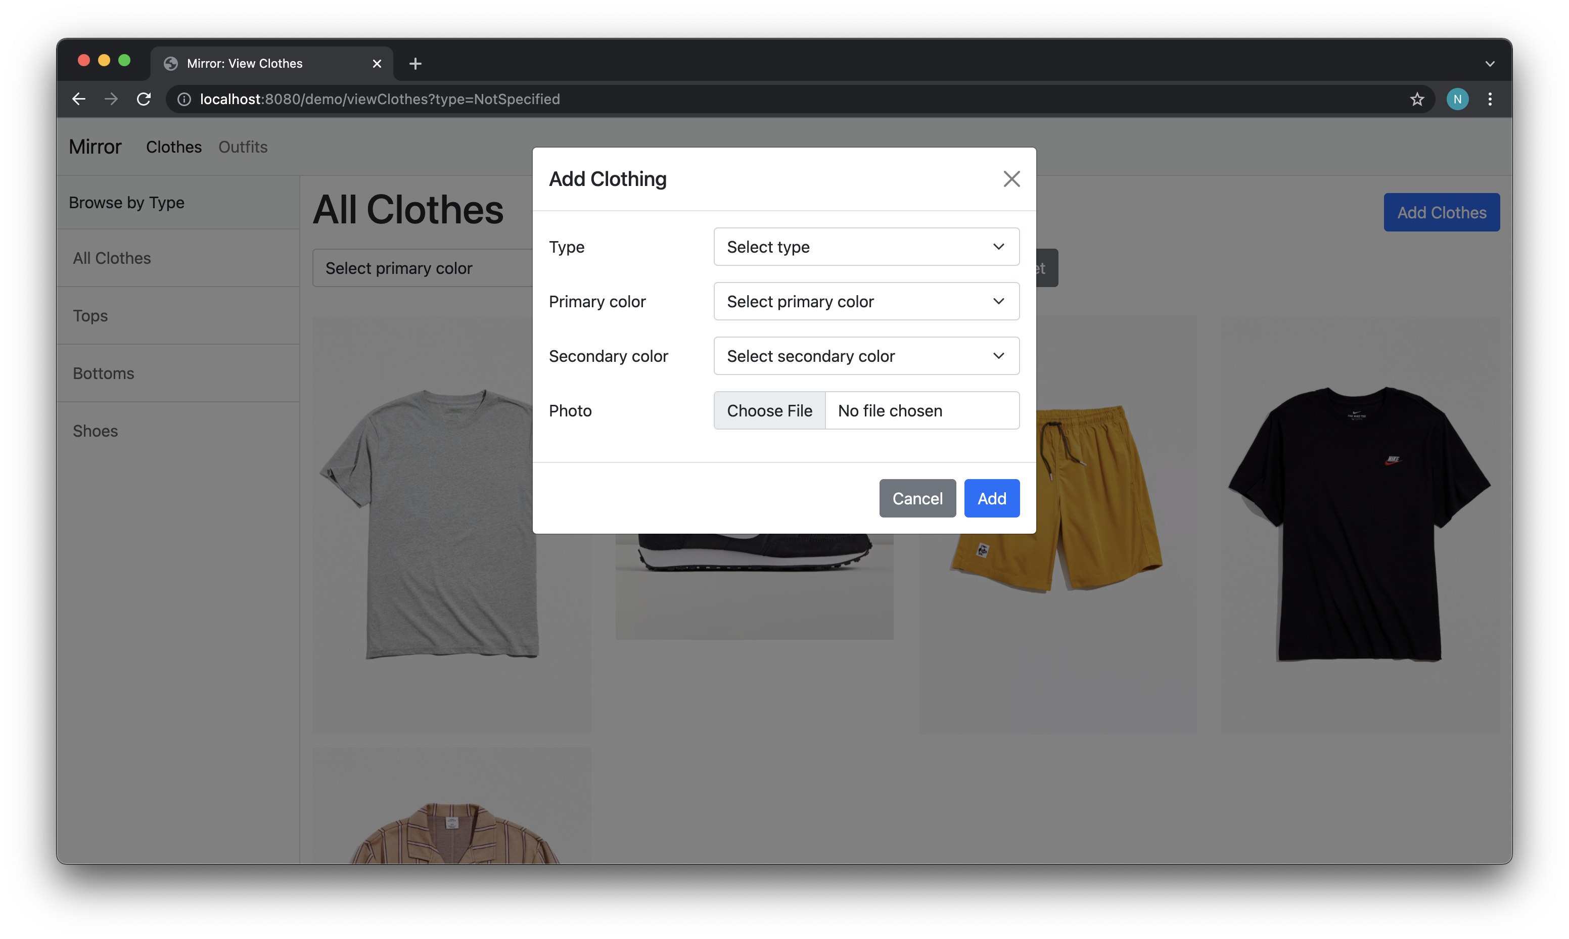Open the site info icon in address bar
The image size is (1569, 939).
(183, 99)
